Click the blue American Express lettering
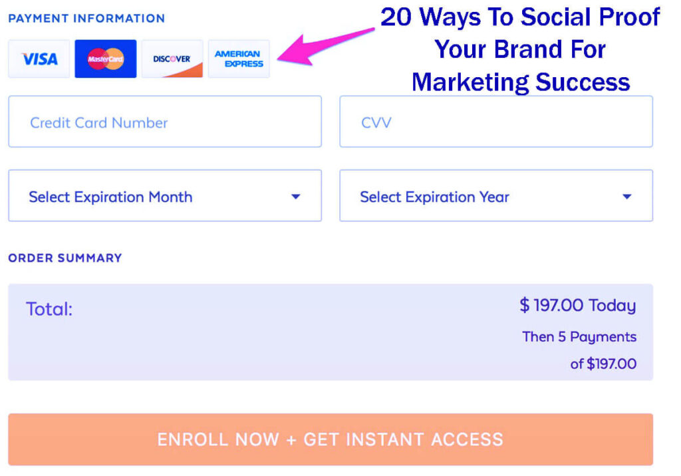The height and width of the screenshot is (476, 681). [239, 59]
